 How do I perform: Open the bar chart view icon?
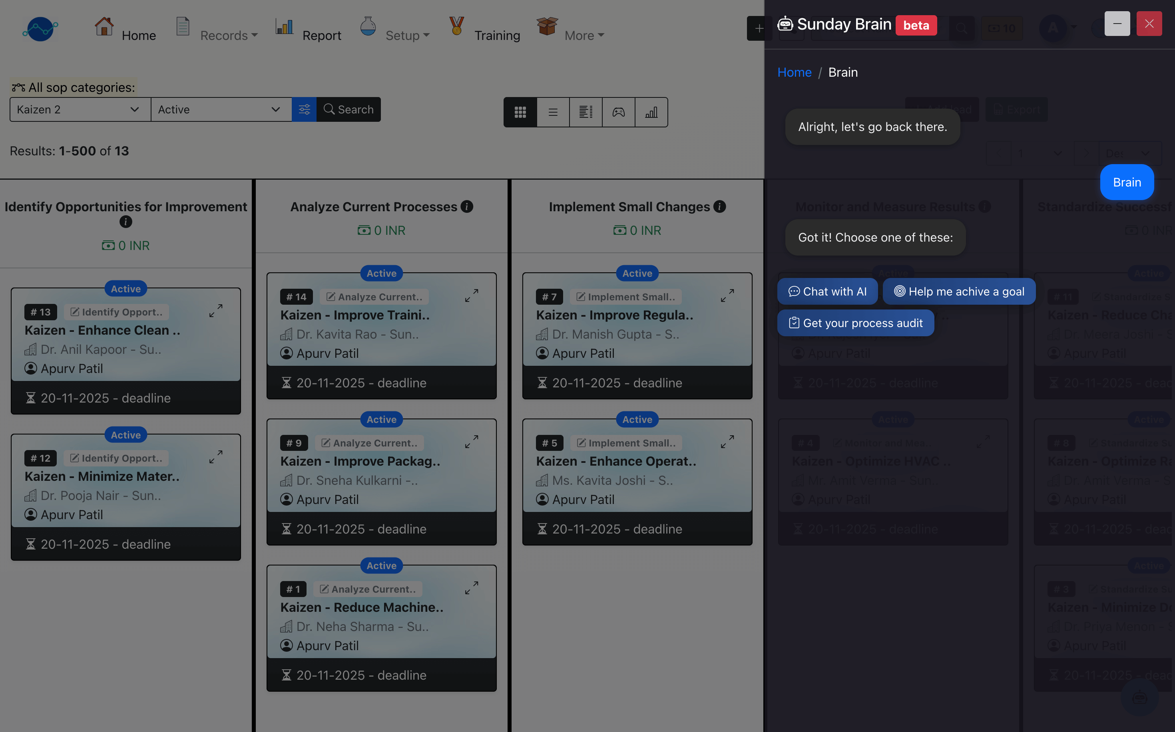coord(651,112)
